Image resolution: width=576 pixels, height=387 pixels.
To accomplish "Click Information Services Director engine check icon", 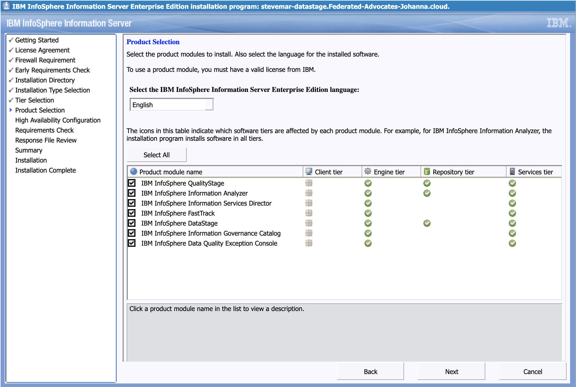I will coord(368,203).
